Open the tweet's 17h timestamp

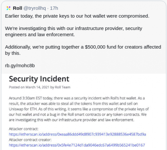click(x=54, y=8)
